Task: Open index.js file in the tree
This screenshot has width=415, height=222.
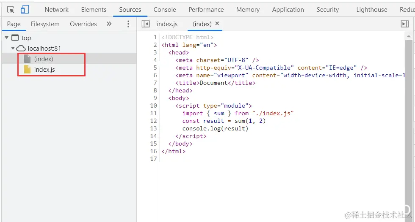Action: (44, 70)
